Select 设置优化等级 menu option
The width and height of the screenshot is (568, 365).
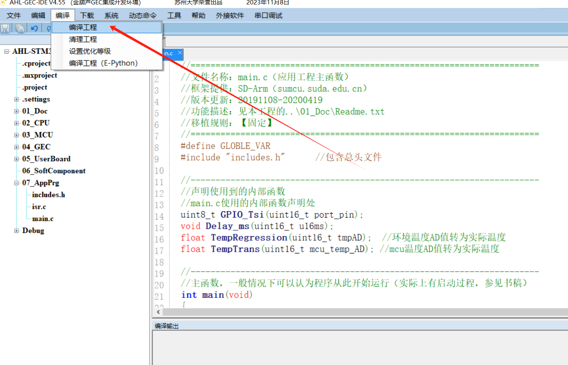point(90,51)
